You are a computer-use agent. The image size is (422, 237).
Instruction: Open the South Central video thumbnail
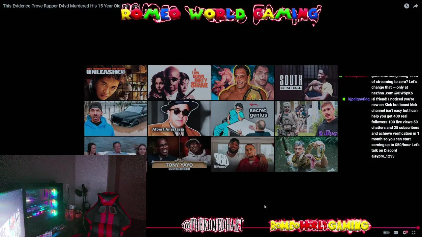(306, 83)
